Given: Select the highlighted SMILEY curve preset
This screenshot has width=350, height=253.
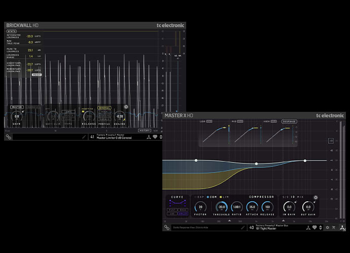Looking at the screenshot, I should tap(183, 214).
